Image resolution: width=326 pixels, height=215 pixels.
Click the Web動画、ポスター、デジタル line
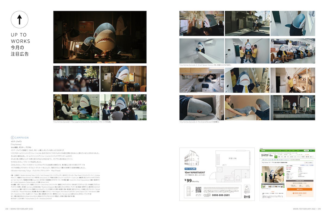(21, 147)
